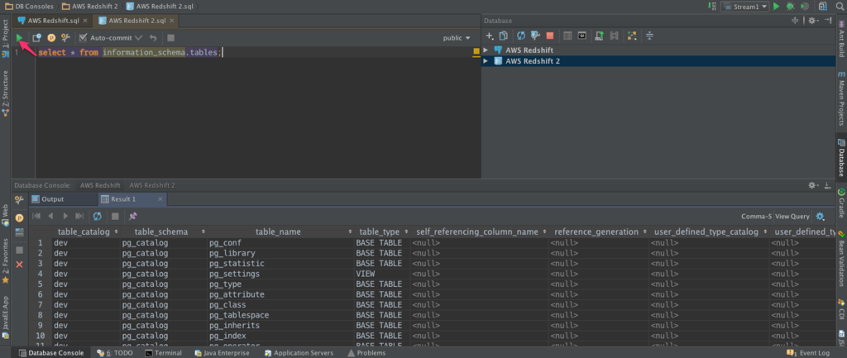Image resolution: width=847 pixels, height=358 pixels.
Task: Click the red disconnect square in Database panel
Action: click(x=550, y=36)
